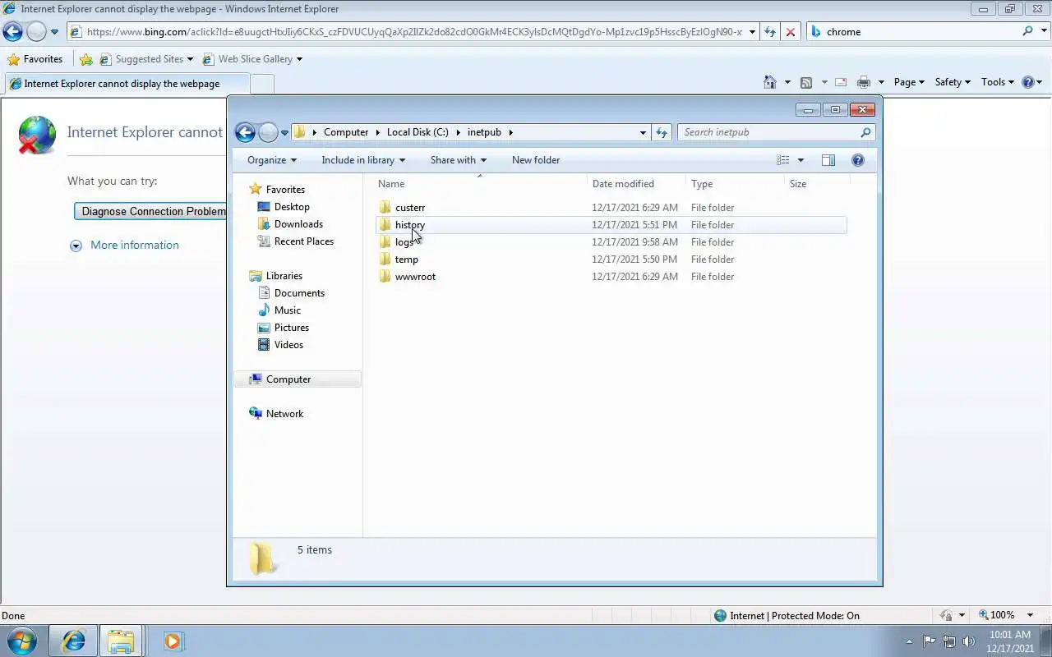Click the Internet Explorer Back button
1052x657 pixels.
12,32
